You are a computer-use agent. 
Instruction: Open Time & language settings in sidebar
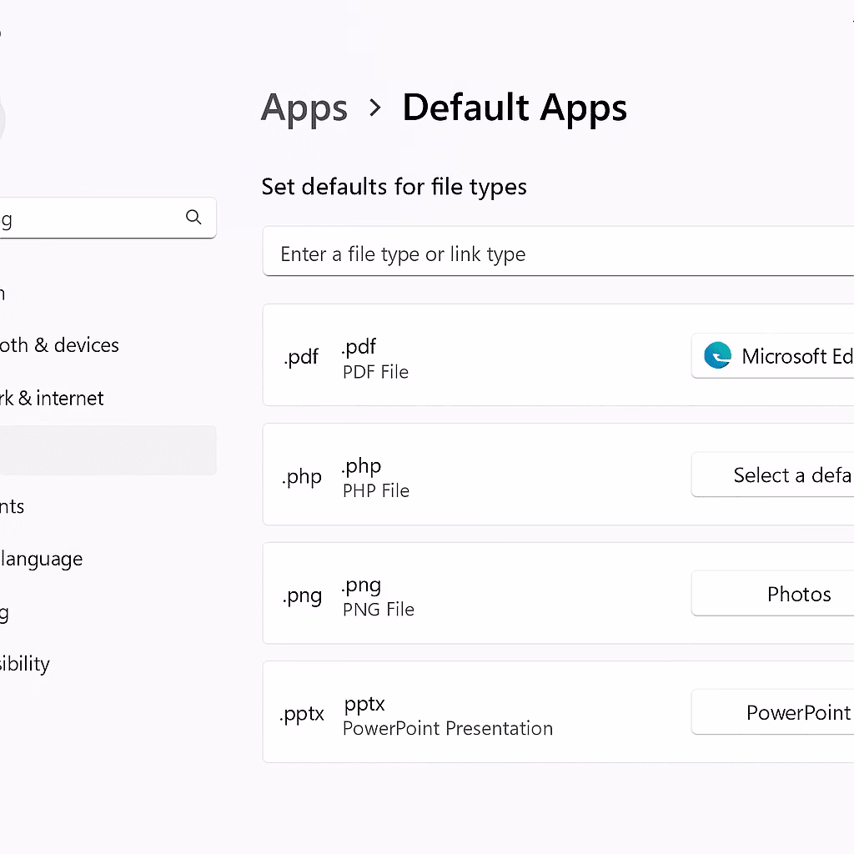42,559
